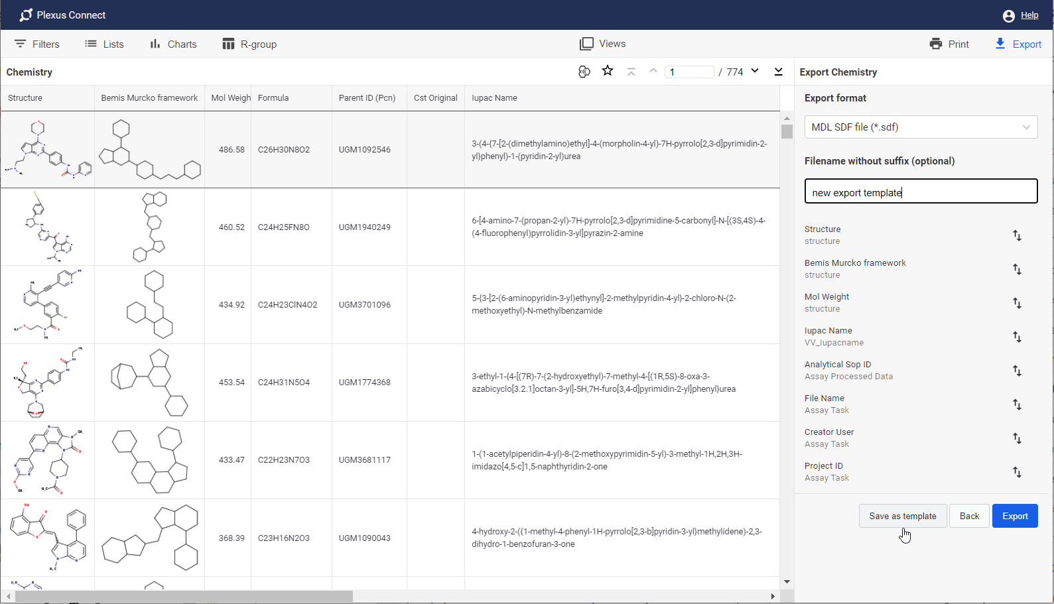Click the reorder arrows for Project ID field
The image size is (1054, 604).
(1017, 472)
